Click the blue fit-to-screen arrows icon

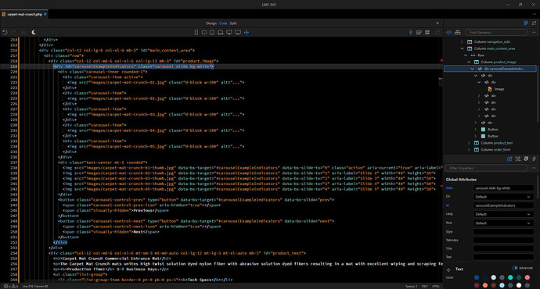247,32
